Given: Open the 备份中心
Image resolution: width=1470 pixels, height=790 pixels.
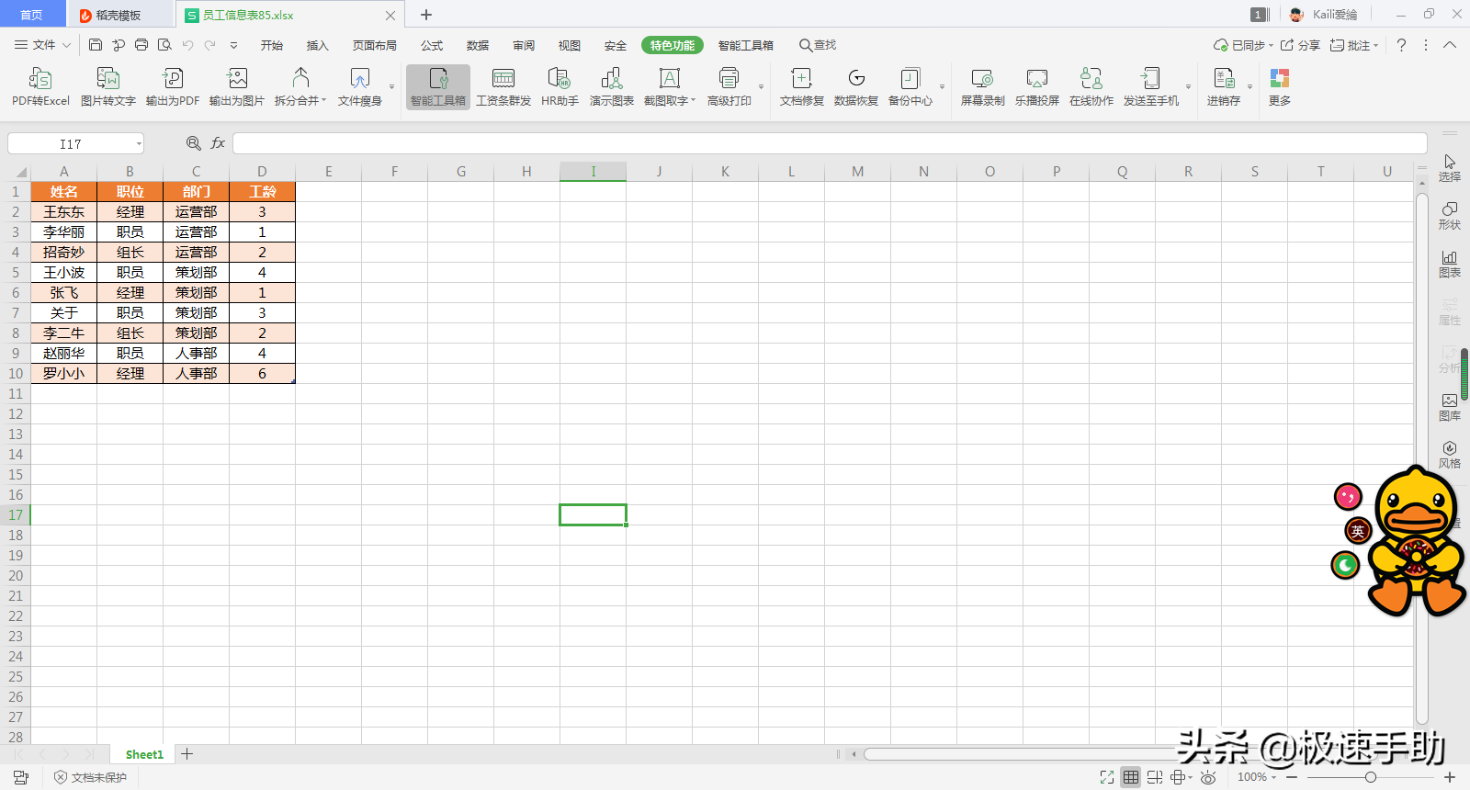Looking at the screenshot, I should (x=910, y=87).
